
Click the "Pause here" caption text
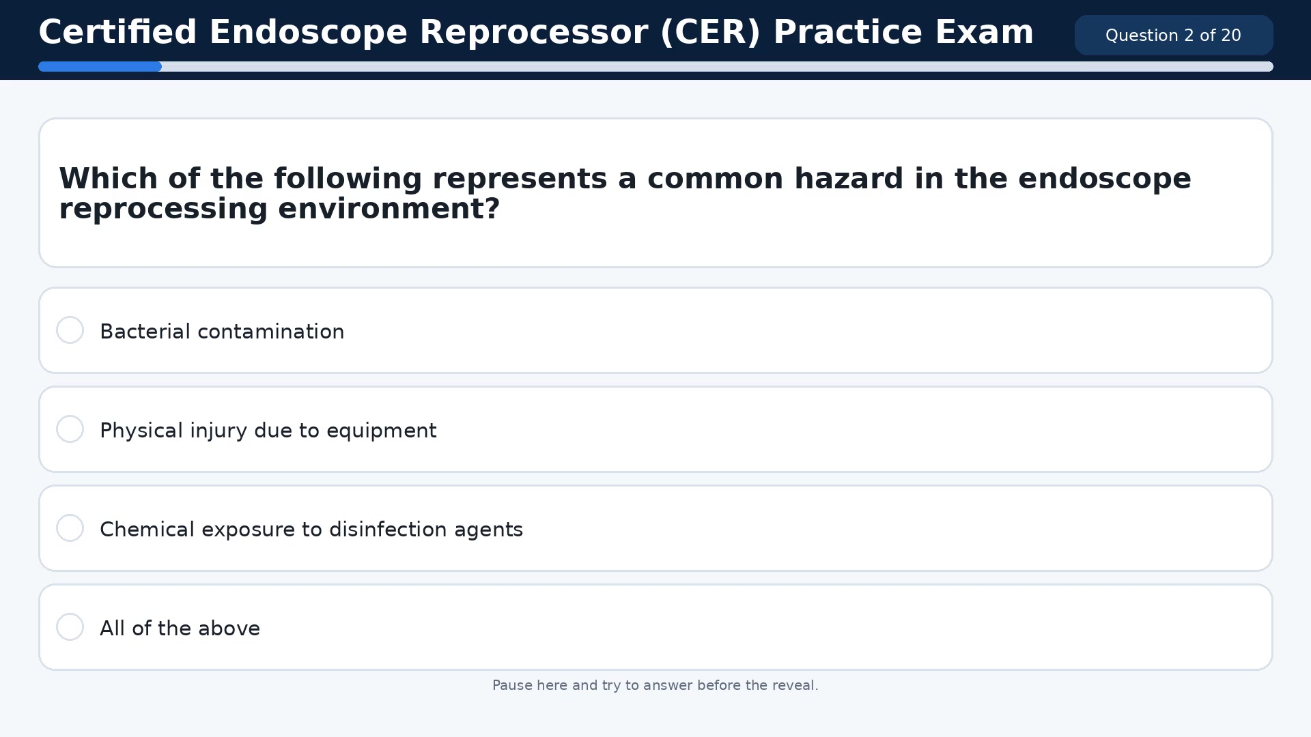(655, 685)
